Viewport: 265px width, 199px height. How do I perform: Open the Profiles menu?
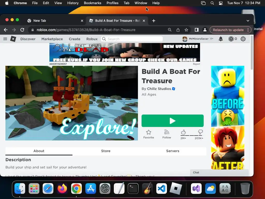point(112,3)
